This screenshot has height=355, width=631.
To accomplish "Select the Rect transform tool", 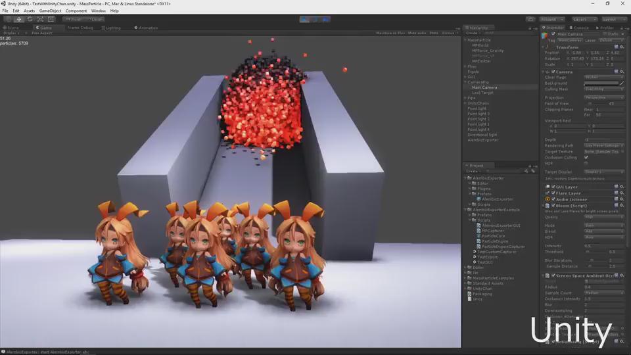I will click(x=51, y=19).
